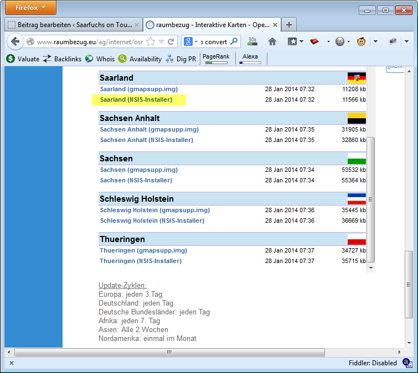Image resolution: width=418 pixels, height=373 pixels.
Task: Open a new tab with plus button
Action: tap(288, 25)
